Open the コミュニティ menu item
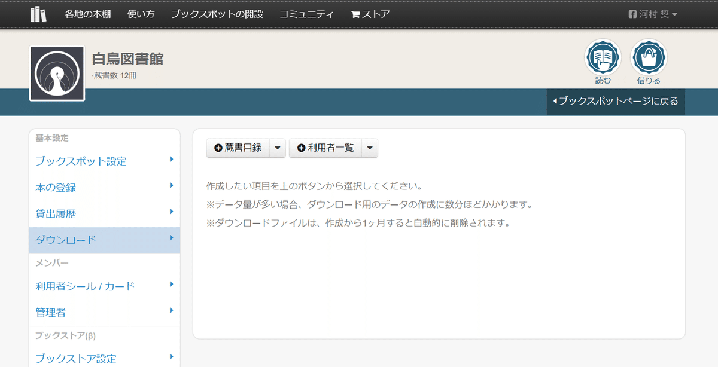Image resolution: width=718 pixels, height=367 pixels. coord(306,14)
